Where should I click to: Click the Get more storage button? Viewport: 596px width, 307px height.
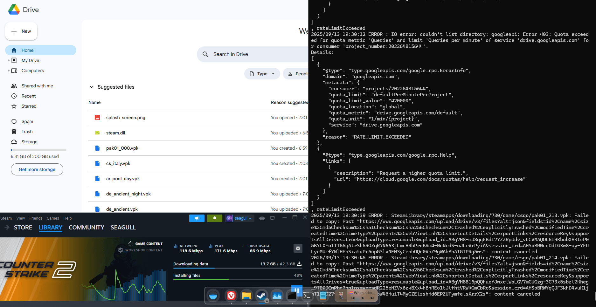pyautogui.click(x=37, y=169)
